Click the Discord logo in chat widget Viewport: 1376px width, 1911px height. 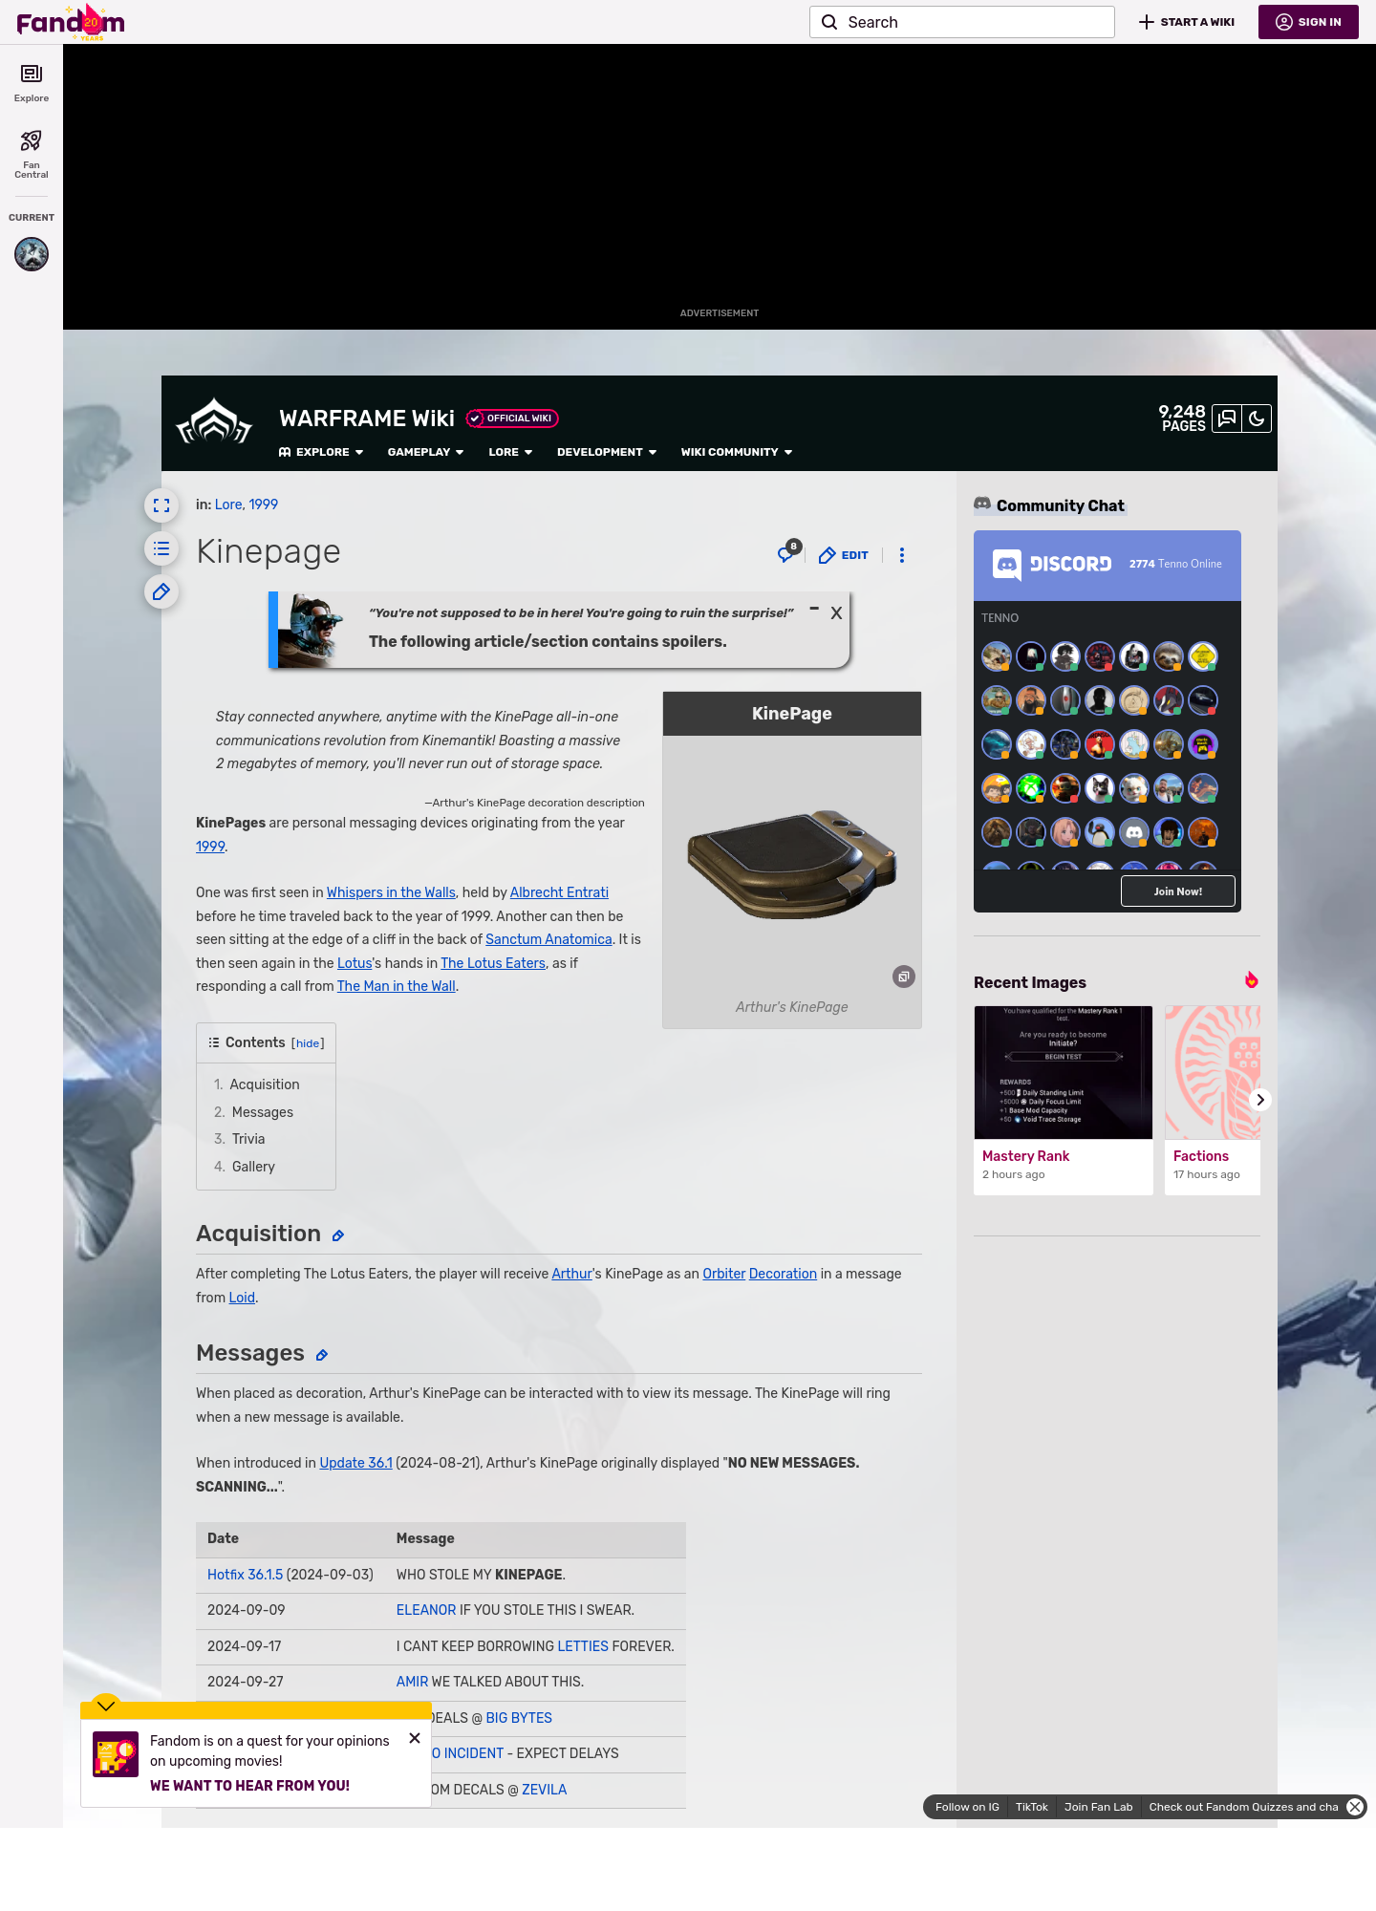click(1052, 565)
